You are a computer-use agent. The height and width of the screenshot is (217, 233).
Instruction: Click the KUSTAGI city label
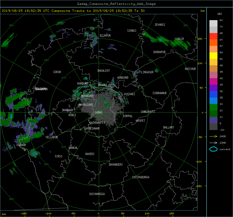[x=130, y=94]
